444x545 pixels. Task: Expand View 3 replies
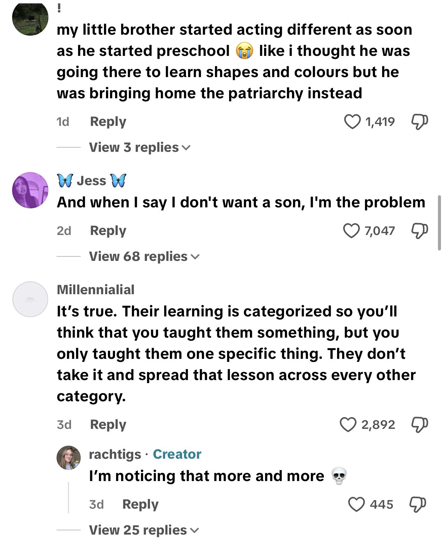tap(139, 147)
